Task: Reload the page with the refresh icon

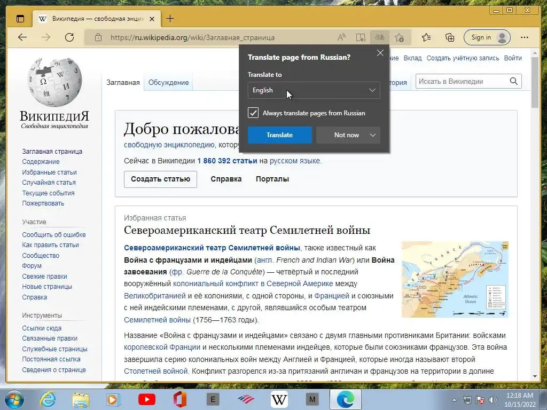Action: [69, 37]
